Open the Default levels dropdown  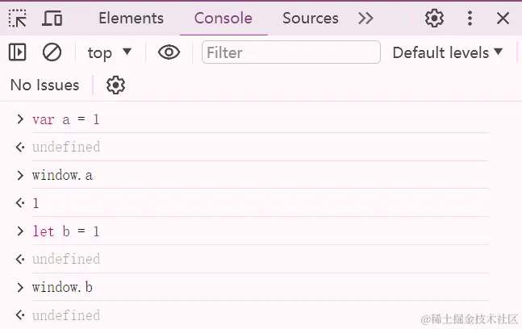(x=448, y=52)
